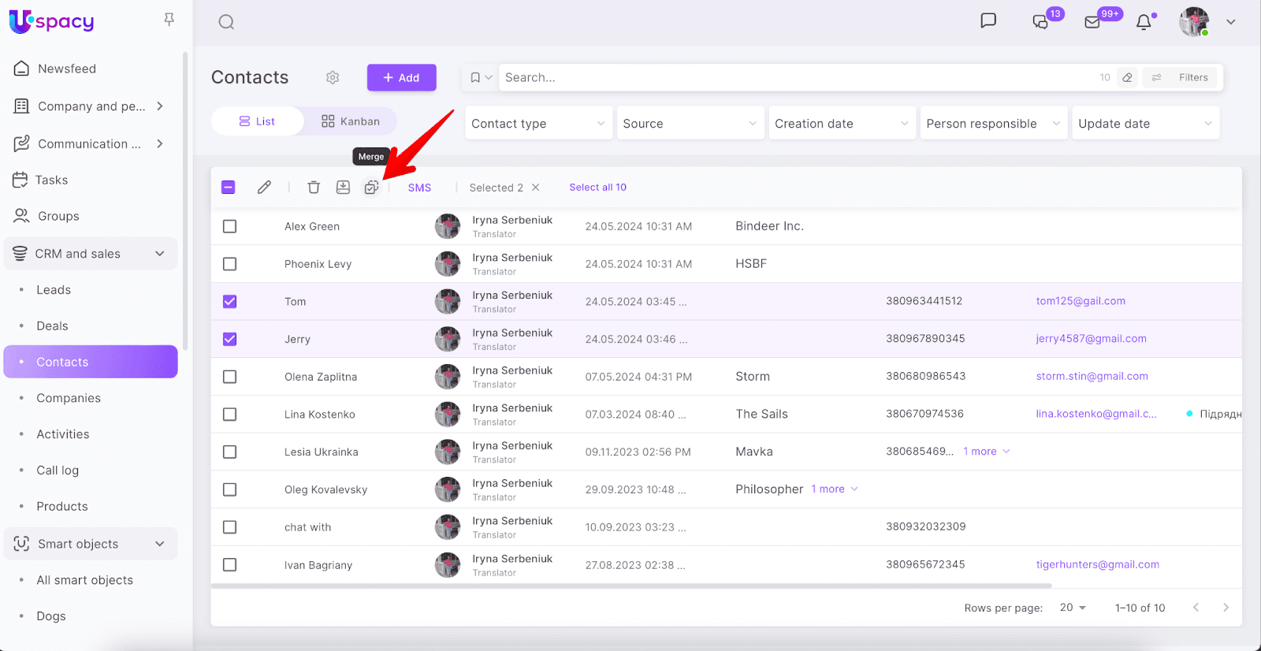Open Contacts settings gear icon
The image size is (1261, 651).
(333, 77)
